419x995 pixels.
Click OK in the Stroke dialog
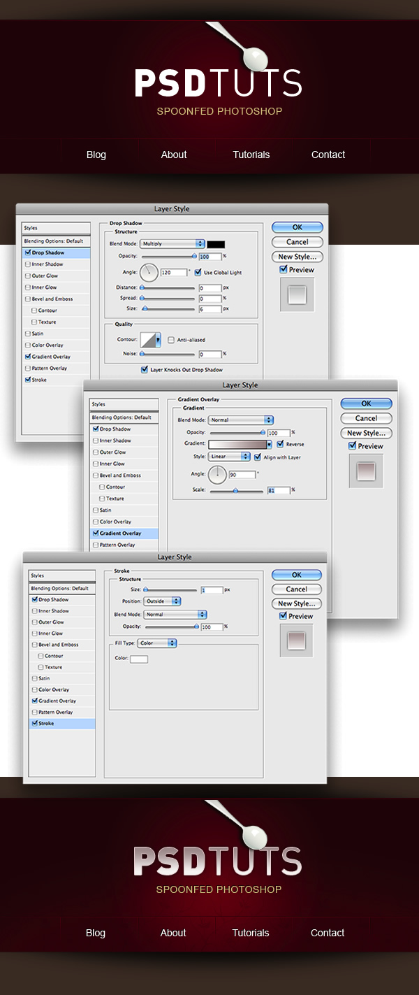tap(297, 575)
